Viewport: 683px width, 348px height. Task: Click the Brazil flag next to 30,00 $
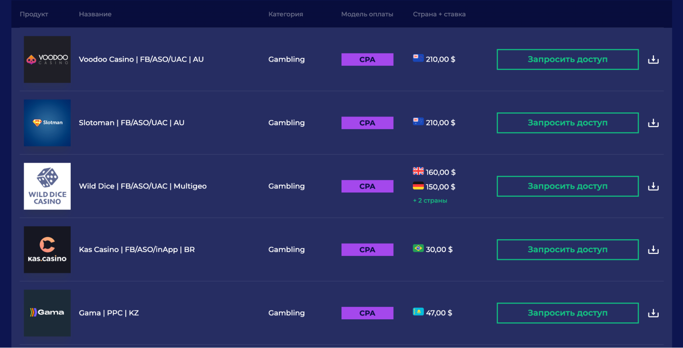(418, 248)
